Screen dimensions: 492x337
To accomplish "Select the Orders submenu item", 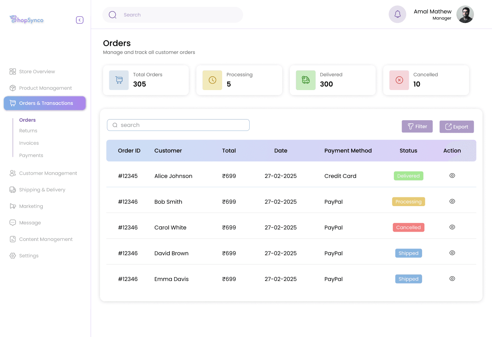I will [x=27, y=120].
